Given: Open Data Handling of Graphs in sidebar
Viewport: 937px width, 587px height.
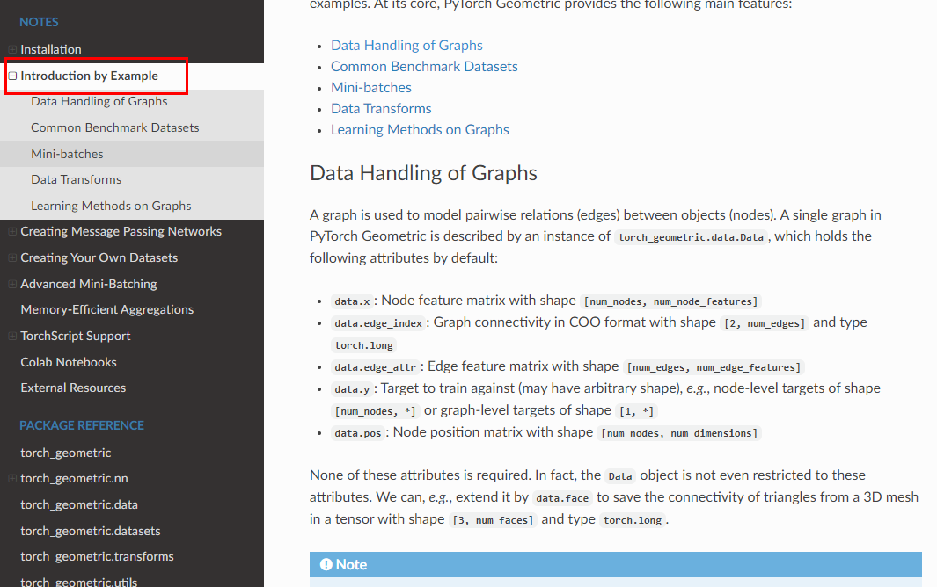Looking at the screenshot, I should tap(99, 102).
